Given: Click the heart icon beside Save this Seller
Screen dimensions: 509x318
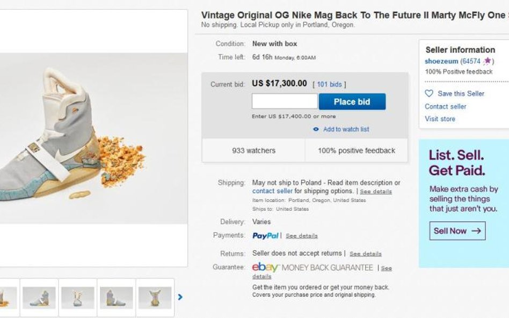Looking at the screenshot, I should pyautogui.click(x=429, y=93).
